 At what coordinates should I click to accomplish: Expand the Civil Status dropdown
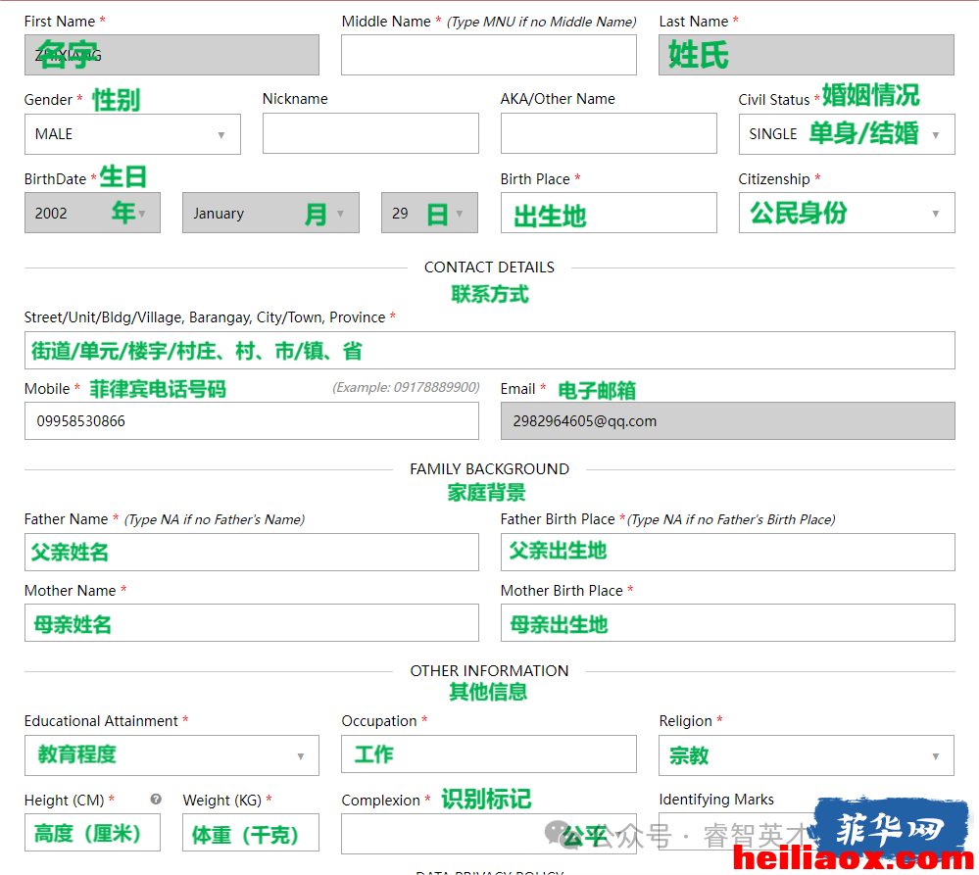(x=847, y=134)
